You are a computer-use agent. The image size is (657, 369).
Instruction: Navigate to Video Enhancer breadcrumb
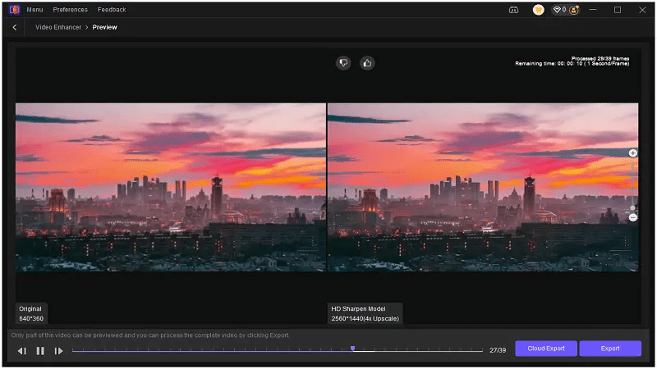[57, 27]
